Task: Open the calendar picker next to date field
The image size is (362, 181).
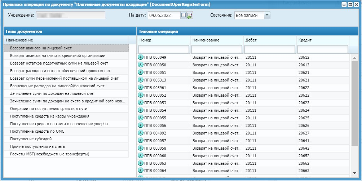Action: pos(183,16)
